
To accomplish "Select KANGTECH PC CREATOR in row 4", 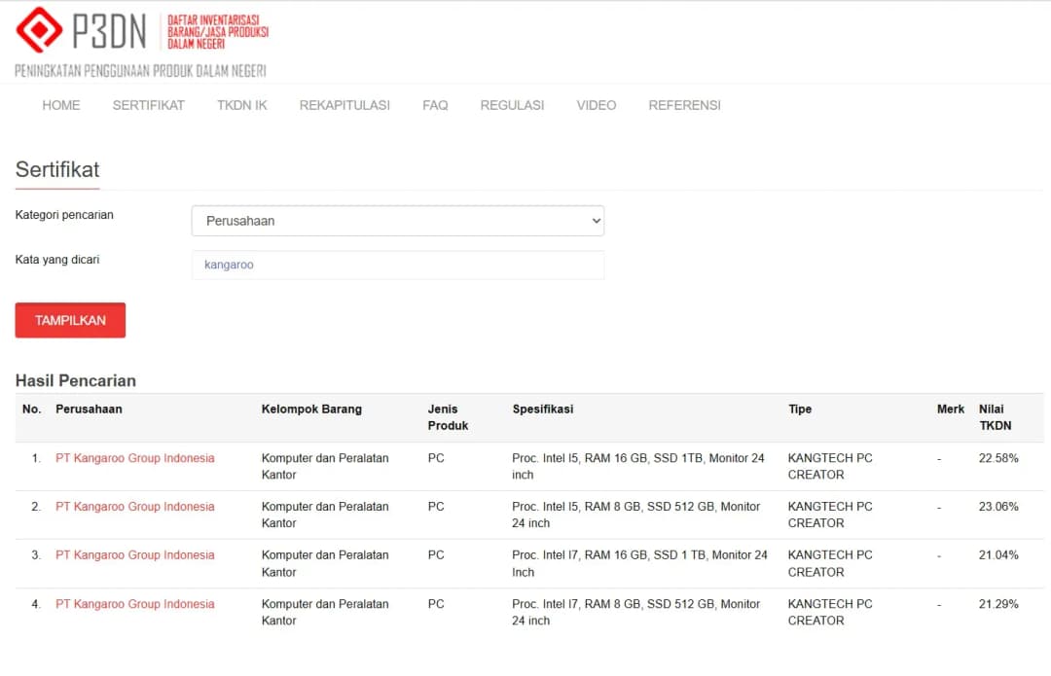I will click(830, 612).
